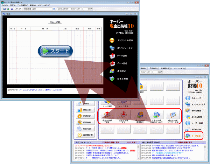Click the blue folder toolbar icon
Image resolution: width=210 pixels, height=164 pixels.
12,9
